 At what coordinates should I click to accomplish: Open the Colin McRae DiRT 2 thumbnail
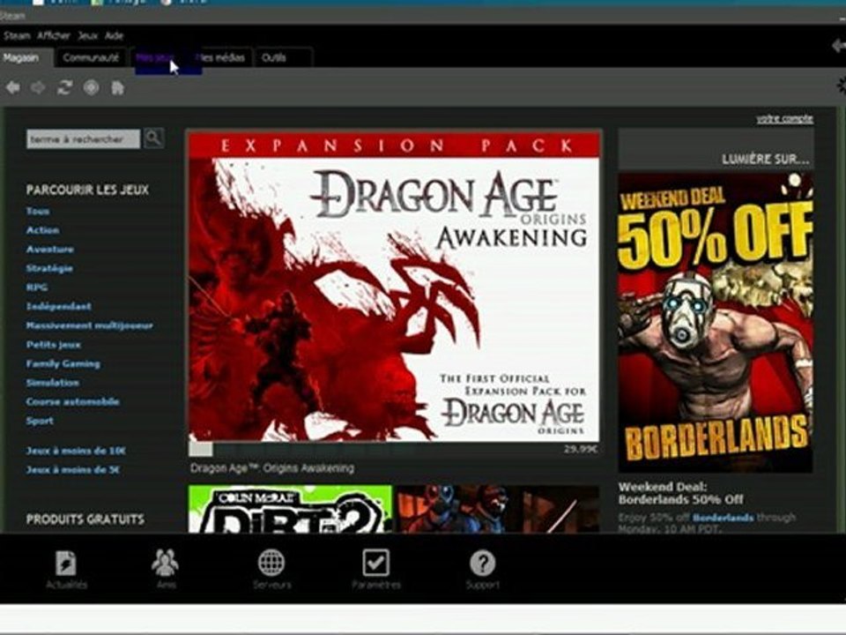tap(290, 509)
